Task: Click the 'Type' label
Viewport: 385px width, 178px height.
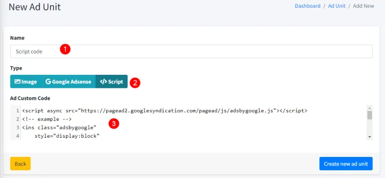Action: [x=16, y=68]
